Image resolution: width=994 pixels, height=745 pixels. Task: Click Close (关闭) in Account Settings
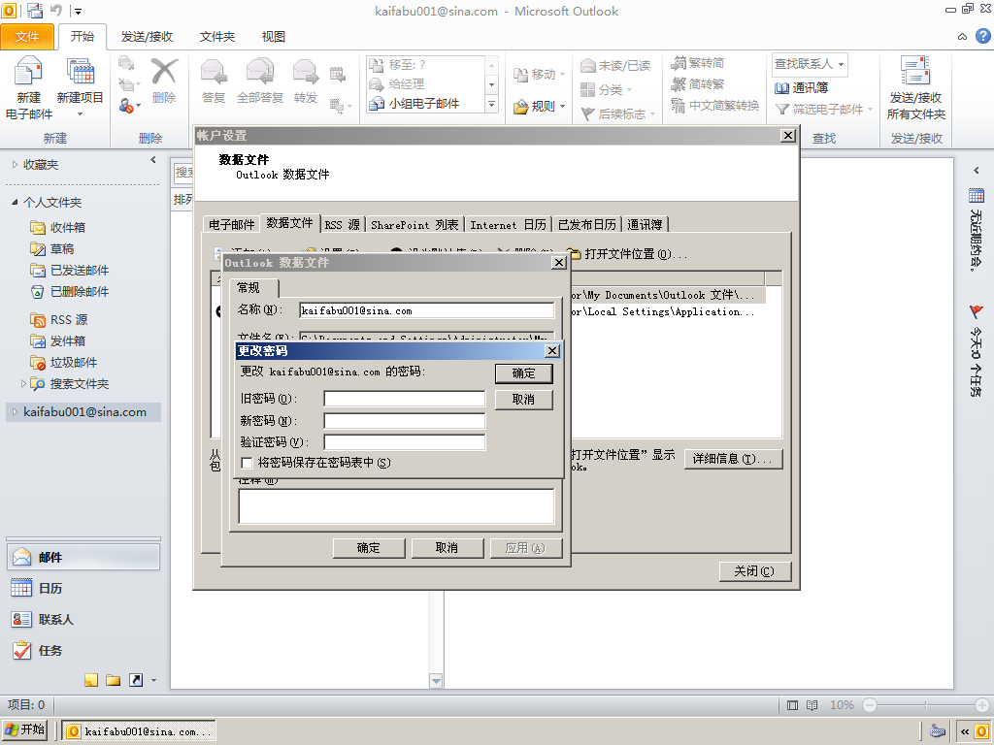click(755, 571)
